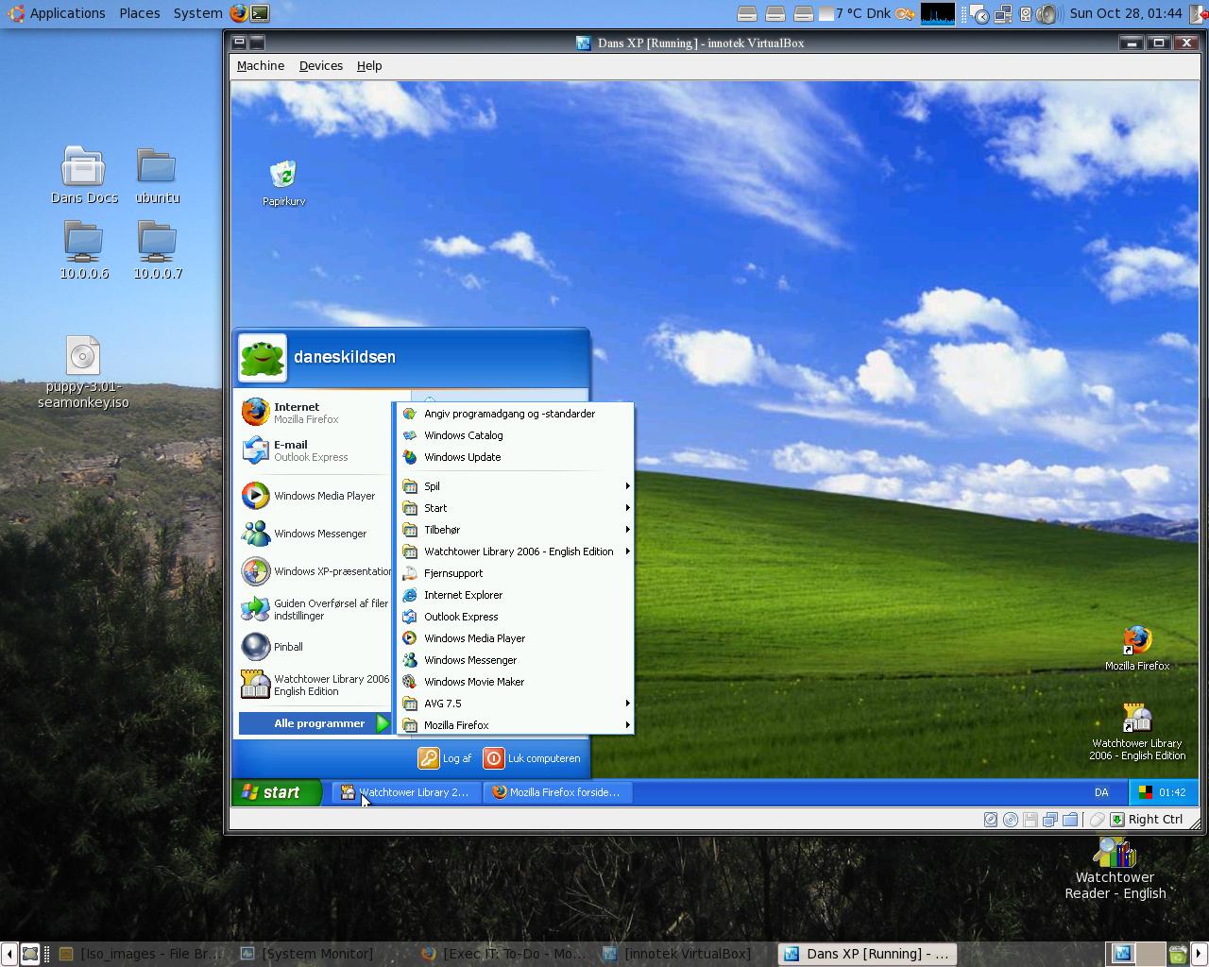Switch to Mozilla Firefox forside XP taskbar button
The image size is (1209, 967).
pos(557,792)
